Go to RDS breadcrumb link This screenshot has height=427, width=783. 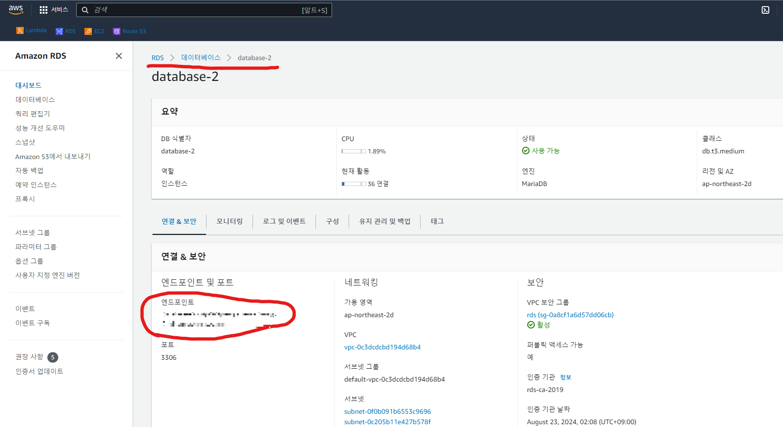(158, 58)
